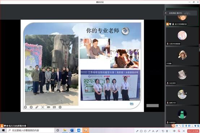Click the slideshow pen tool icon
The image size is (200, 133).
[x=37, y=107]
